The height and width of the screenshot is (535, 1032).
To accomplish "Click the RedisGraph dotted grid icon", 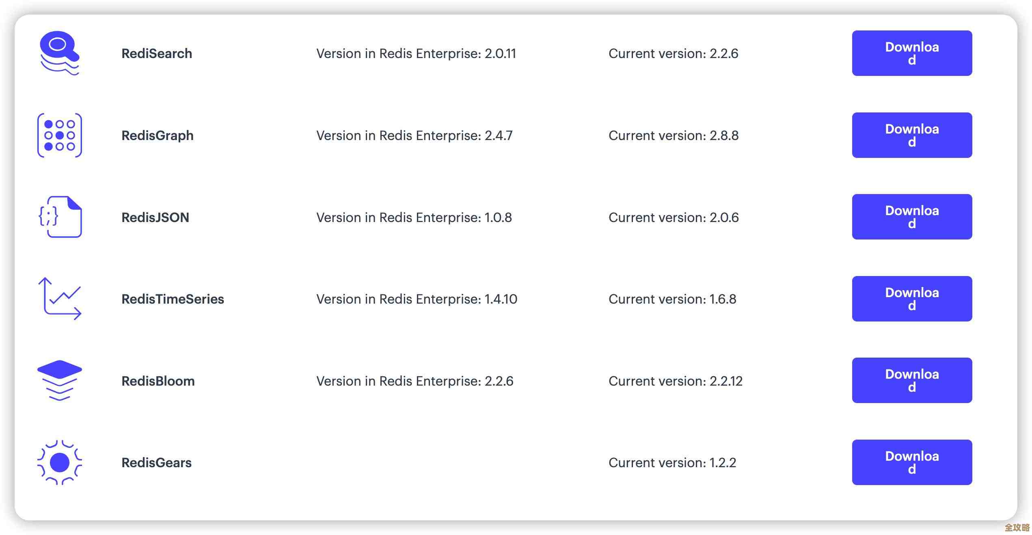I will [60, 135].
